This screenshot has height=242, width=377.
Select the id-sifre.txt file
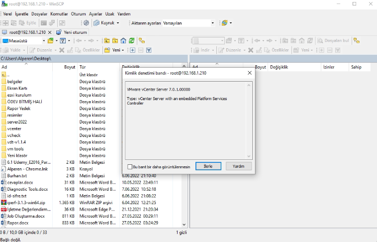tap(17, 196)
